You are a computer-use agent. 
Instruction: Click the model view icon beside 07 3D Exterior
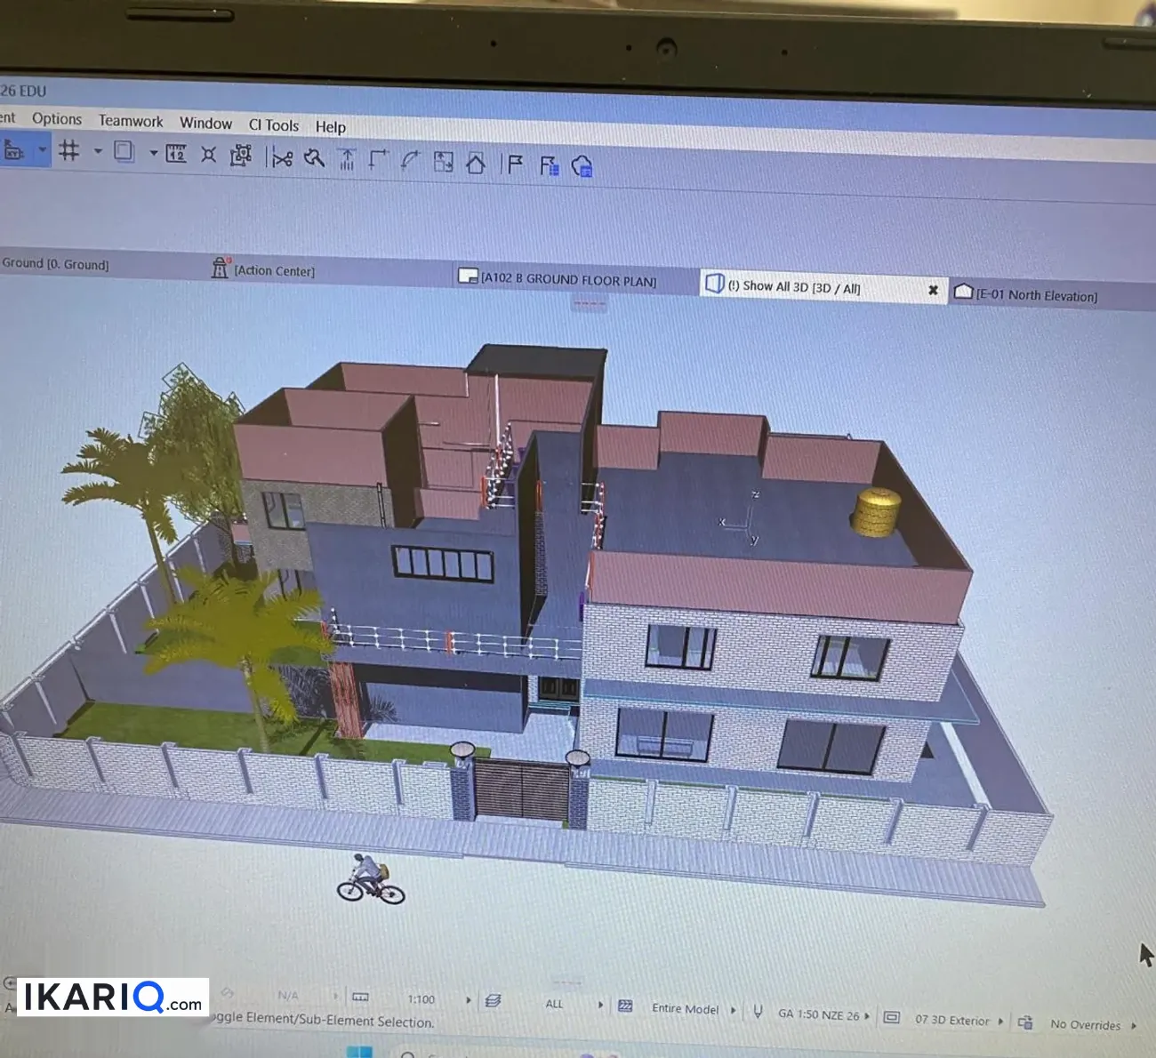point(892,1017)
